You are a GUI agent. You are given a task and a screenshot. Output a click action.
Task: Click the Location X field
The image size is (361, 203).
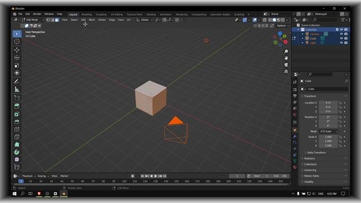pos(328,103)
